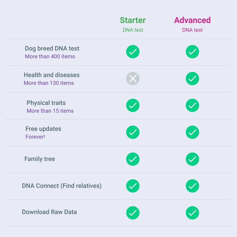Image resolution: width=237 pixels, height=237 pixels.
Task: Click Advanced checkmark for Dog breed DNA test
Action: [192, 52]
